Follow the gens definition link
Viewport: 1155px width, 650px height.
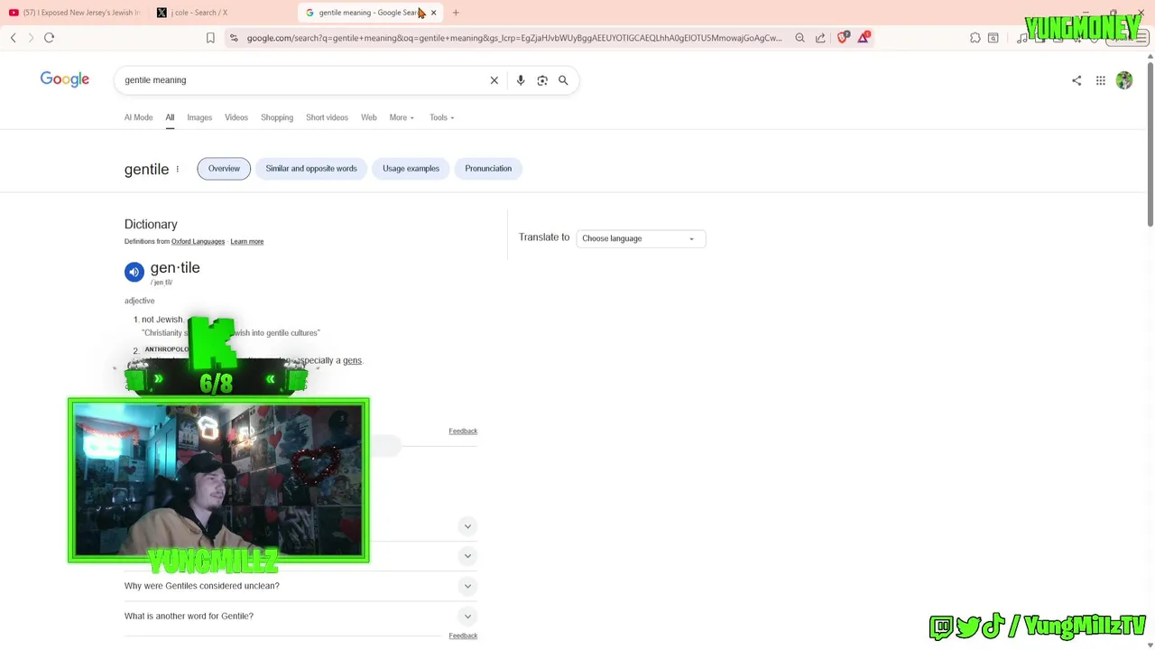click(352, 360)
